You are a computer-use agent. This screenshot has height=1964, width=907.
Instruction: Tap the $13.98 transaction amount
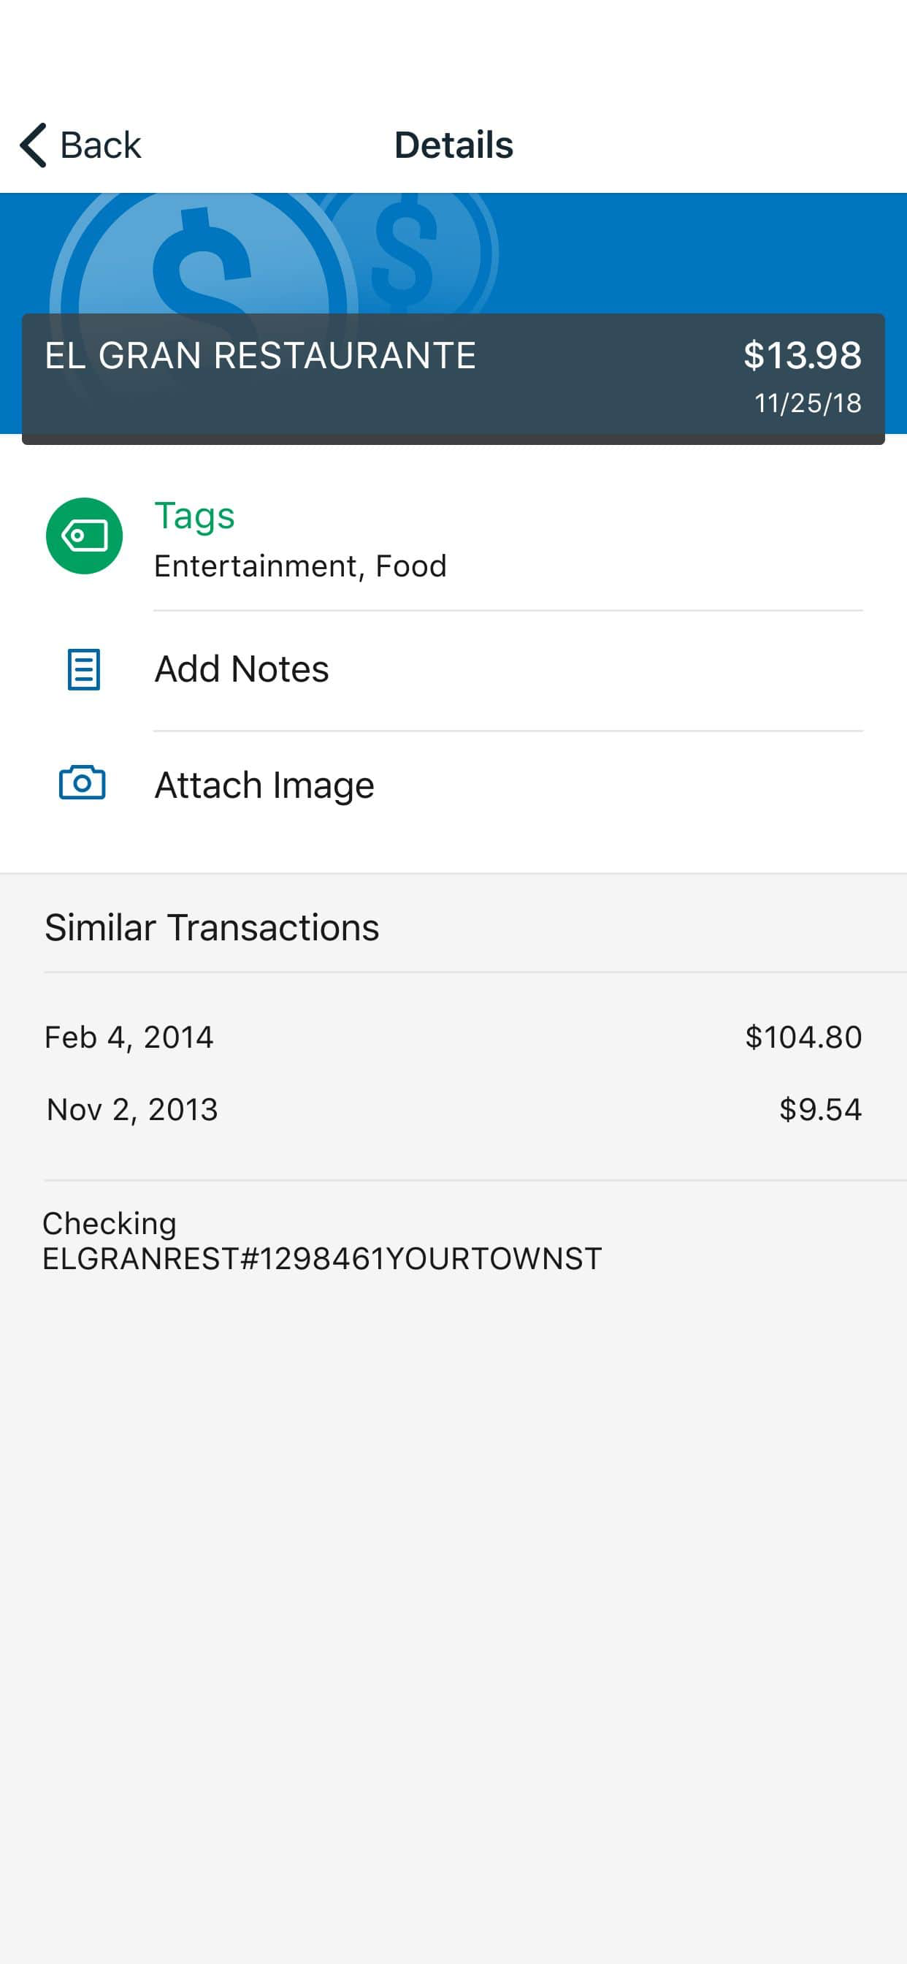point(802,355)
